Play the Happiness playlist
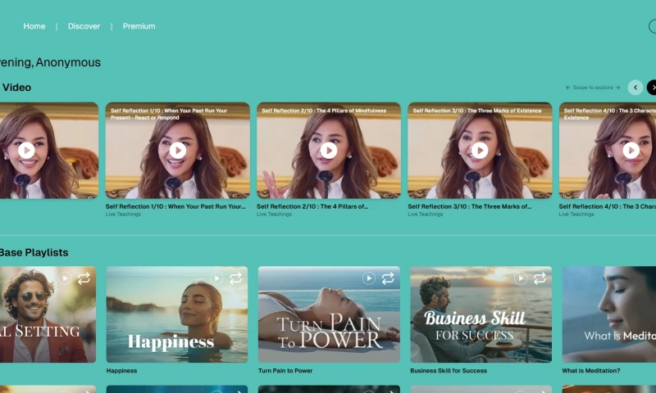Image resolution: width=656 pixels, height=393 pixels. click(216, 278)
